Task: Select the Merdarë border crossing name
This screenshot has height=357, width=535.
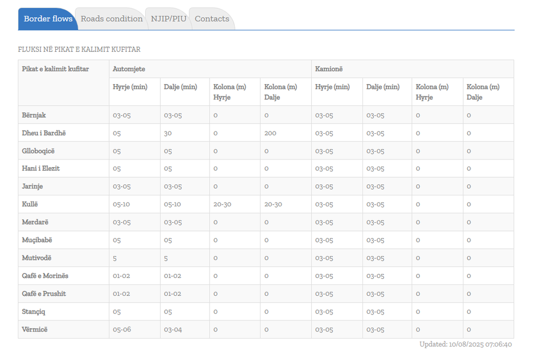Action: [x=35, y=222]
